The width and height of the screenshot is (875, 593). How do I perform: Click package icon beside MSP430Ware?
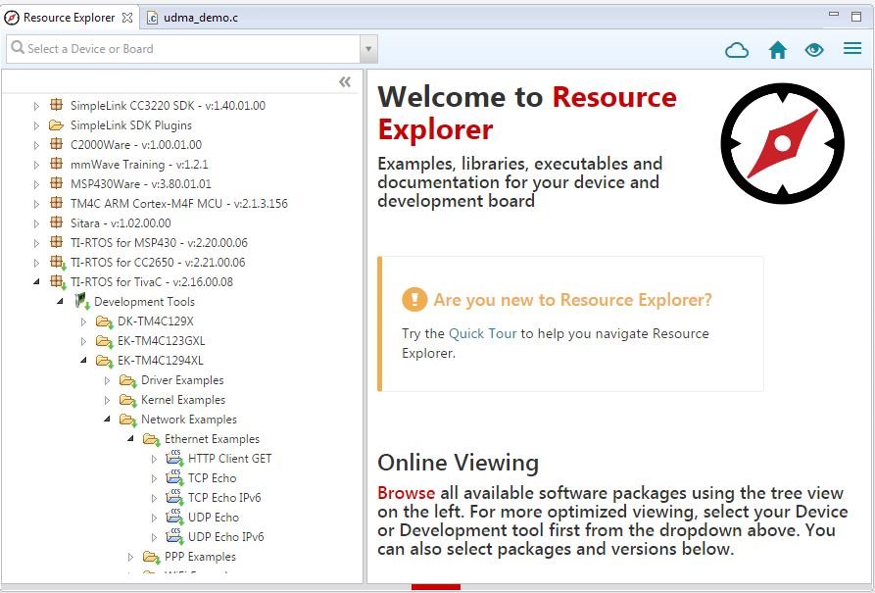pos(57,182)
